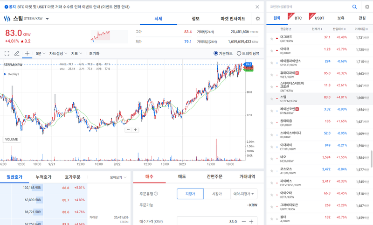Open market list settings gear icon
Viewport: 373px width, 225px height.
click(367, 7)
